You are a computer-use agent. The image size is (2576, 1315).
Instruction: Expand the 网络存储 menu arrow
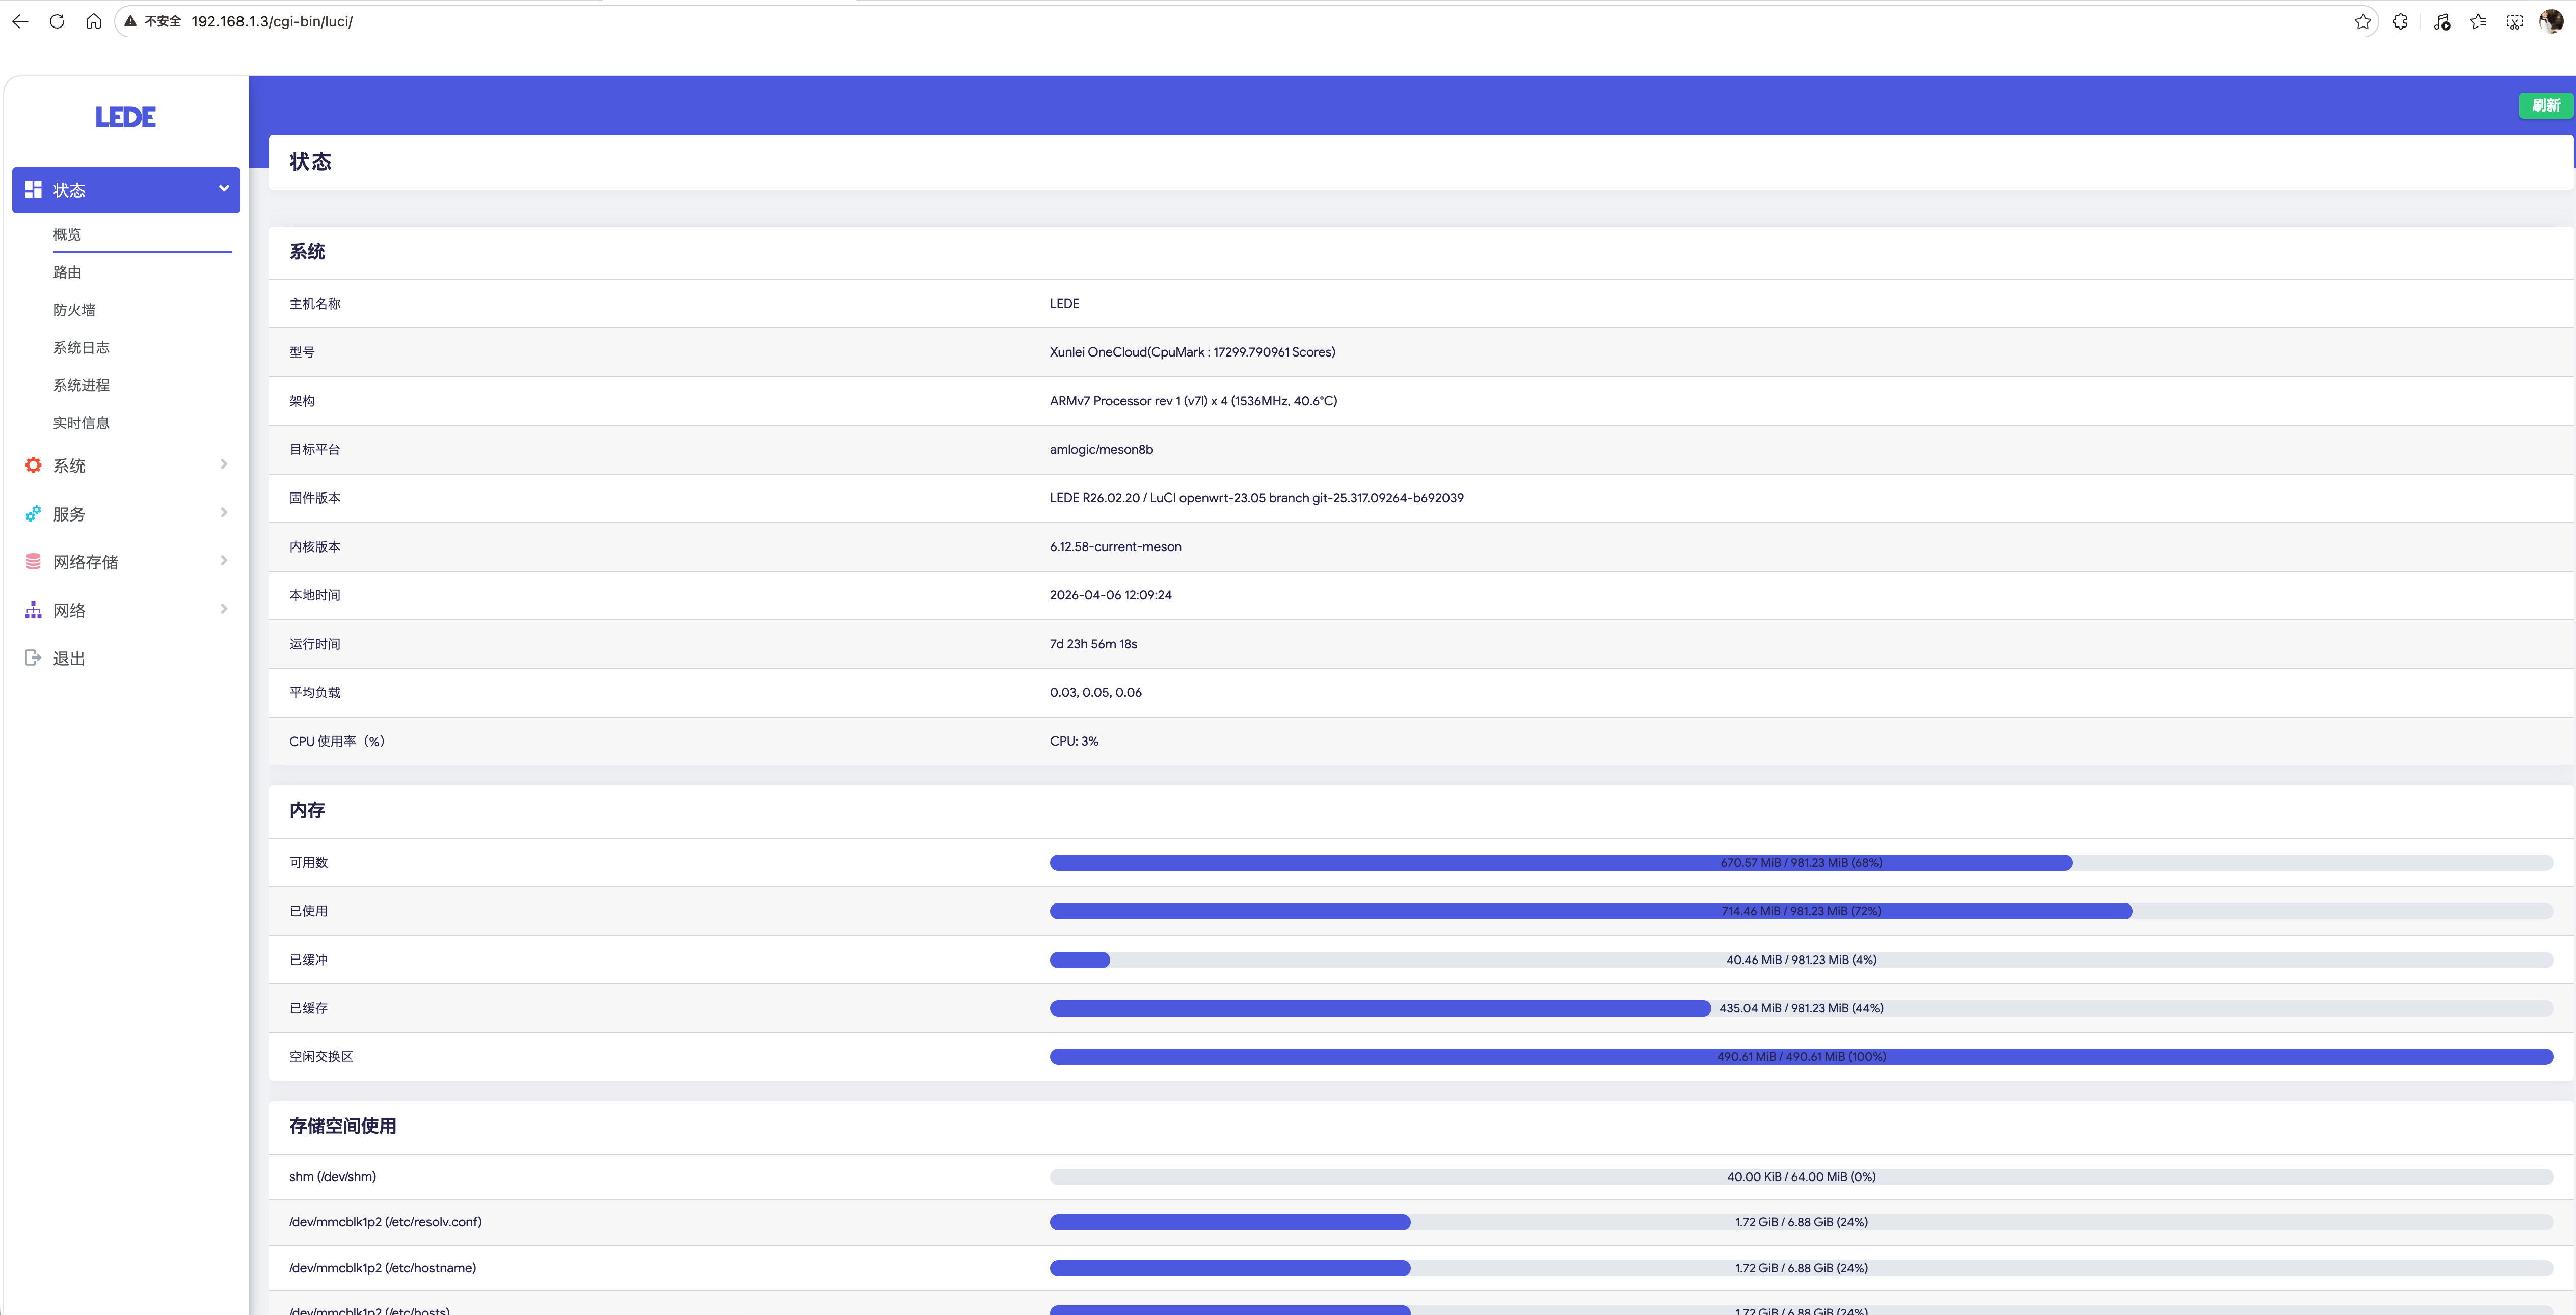(x=224, y=561)
